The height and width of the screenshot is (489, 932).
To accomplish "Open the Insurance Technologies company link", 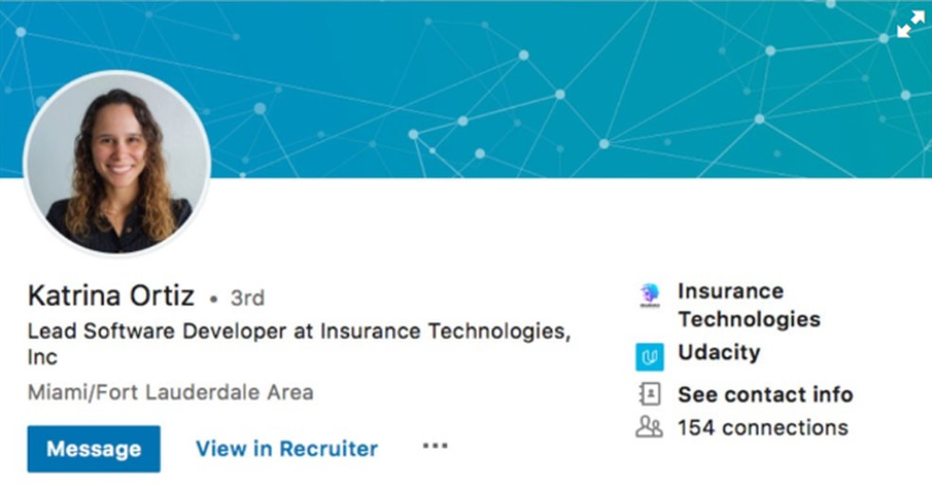I will tap(748, 305).
